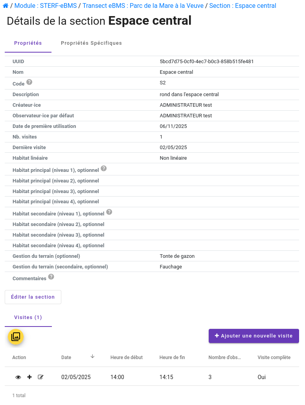305x405 pixels.
Task: Reverse sorting using the Date column arrow
Action: (92, 356)
